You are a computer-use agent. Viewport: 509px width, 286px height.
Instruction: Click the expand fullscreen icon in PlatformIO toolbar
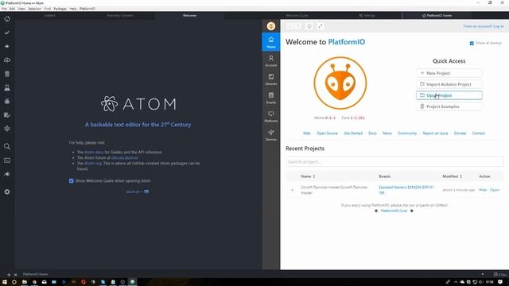point(320,26)
